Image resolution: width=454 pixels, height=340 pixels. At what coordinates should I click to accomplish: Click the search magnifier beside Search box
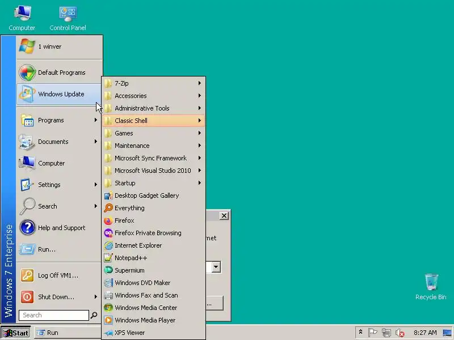[x=94, y=315]
